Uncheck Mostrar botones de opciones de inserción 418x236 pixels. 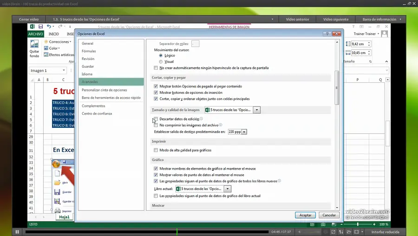[156, 92]
